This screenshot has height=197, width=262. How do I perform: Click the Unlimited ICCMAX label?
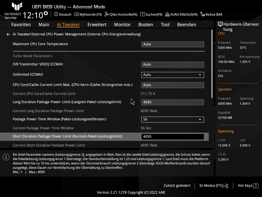pyautogui.click(x=28, y=75)
